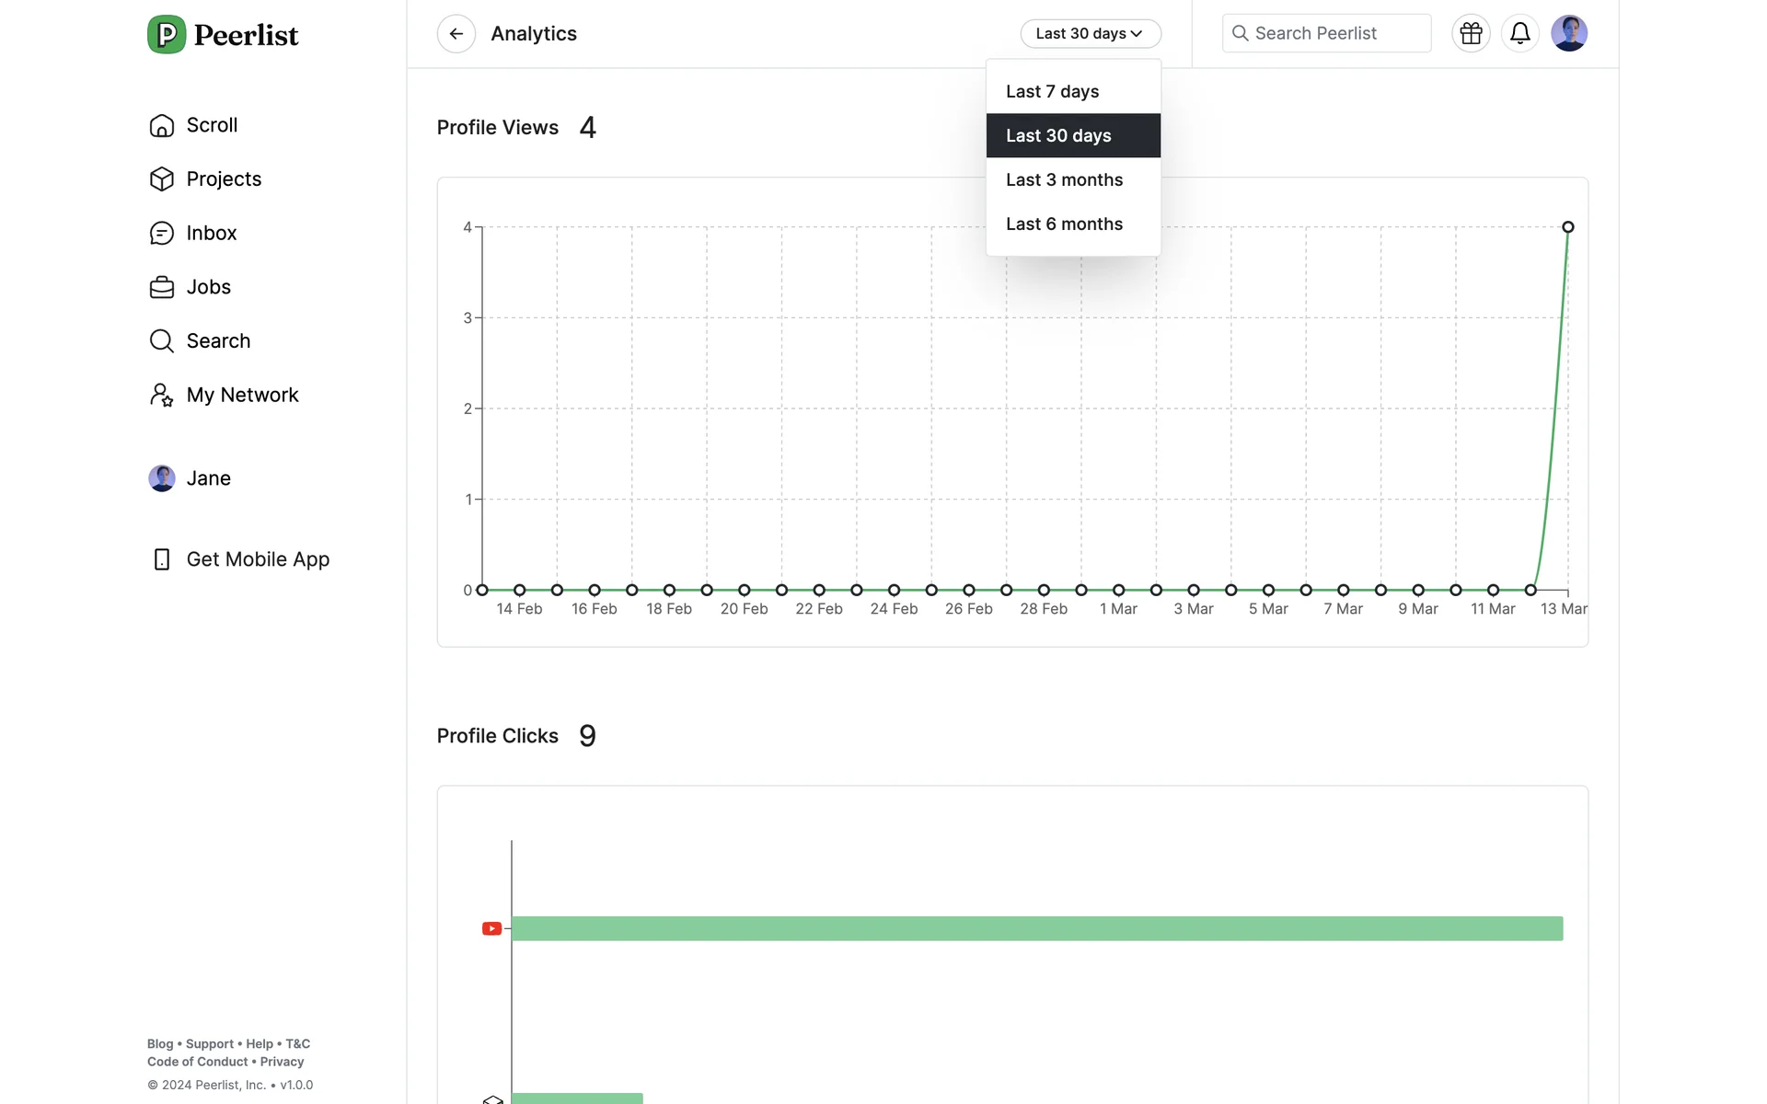Viewport: 1767px width, 1104px height.
Task: Click the Peerlist logo
Action: point(224,35)
